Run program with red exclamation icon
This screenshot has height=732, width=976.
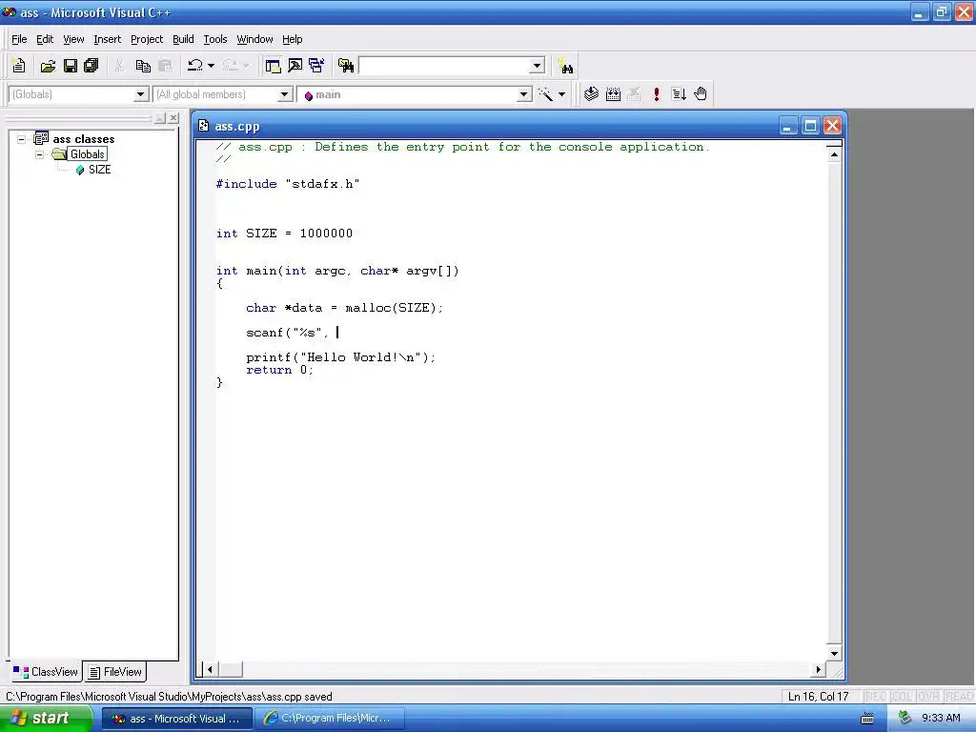pos(656,94)
